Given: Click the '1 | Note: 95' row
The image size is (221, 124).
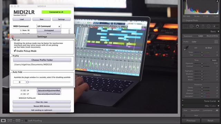Looking at the screenshot, I should (x=25, y=30).
